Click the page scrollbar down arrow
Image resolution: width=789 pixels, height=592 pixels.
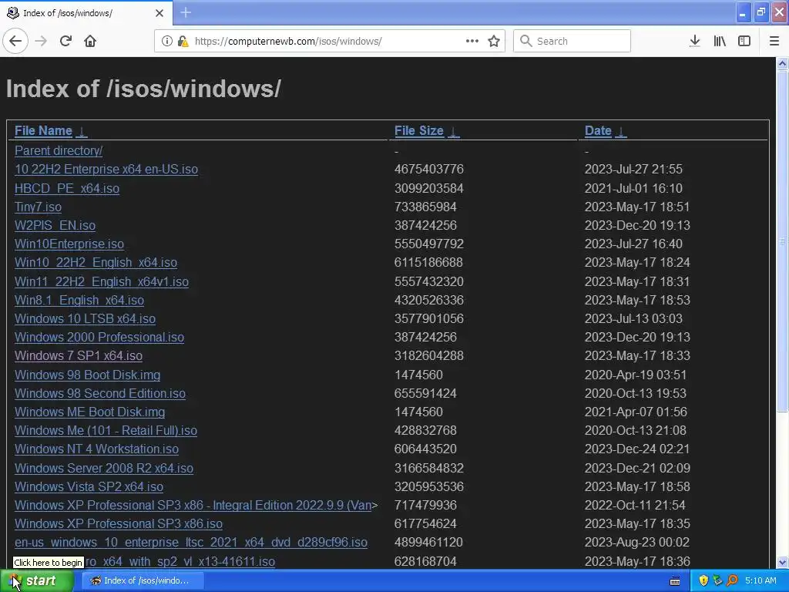(x=783, y=562)
